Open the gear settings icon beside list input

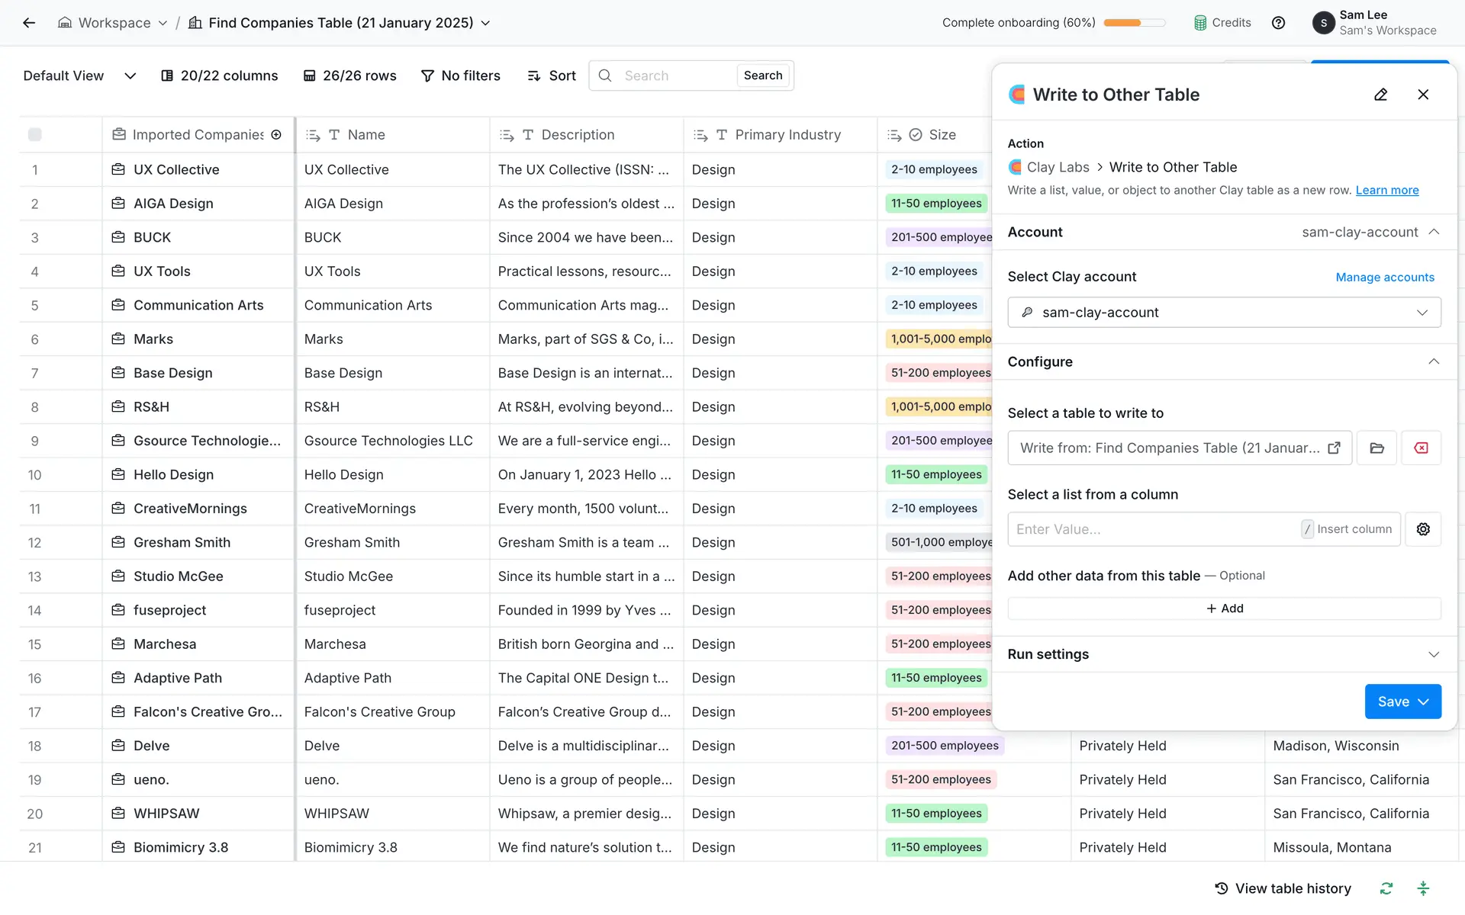coord(1423,529)
